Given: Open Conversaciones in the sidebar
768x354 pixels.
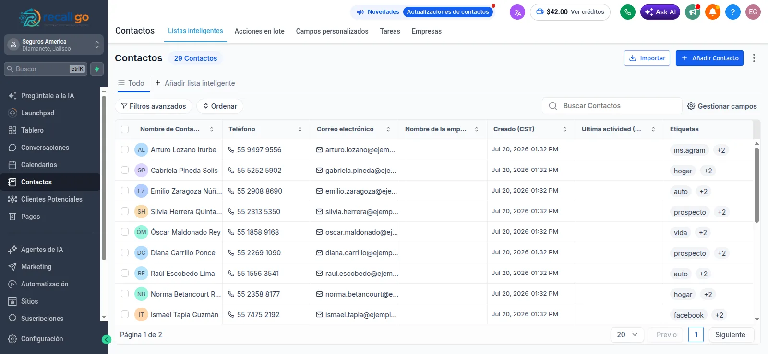Looking at the screenshot, I should (50, 148).
